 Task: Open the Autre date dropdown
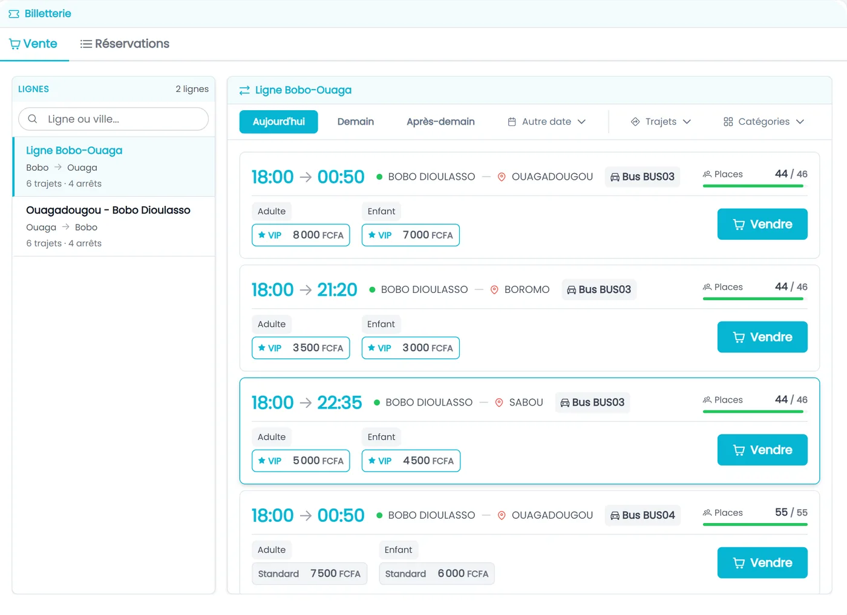[x=547, y=122]
